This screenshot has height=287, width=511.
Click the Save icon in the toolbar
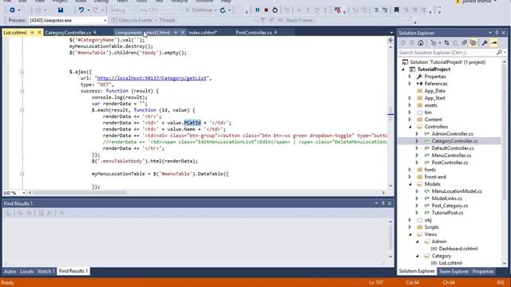point(61,10)
